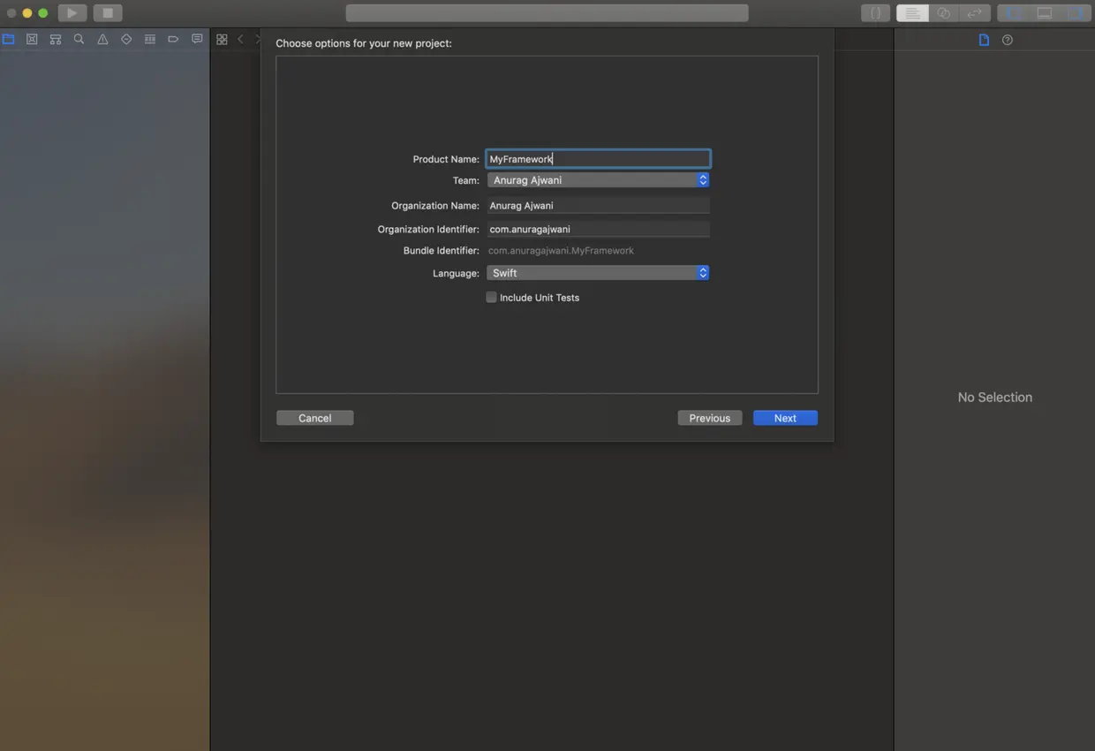1095x751 pixels.
Task: Click the green zoom window button
Action: tap(42, 13)
